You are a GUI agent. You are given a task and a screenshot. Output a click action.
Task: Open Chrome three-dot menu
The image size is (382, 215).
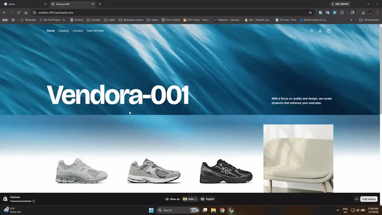(378, 12)
